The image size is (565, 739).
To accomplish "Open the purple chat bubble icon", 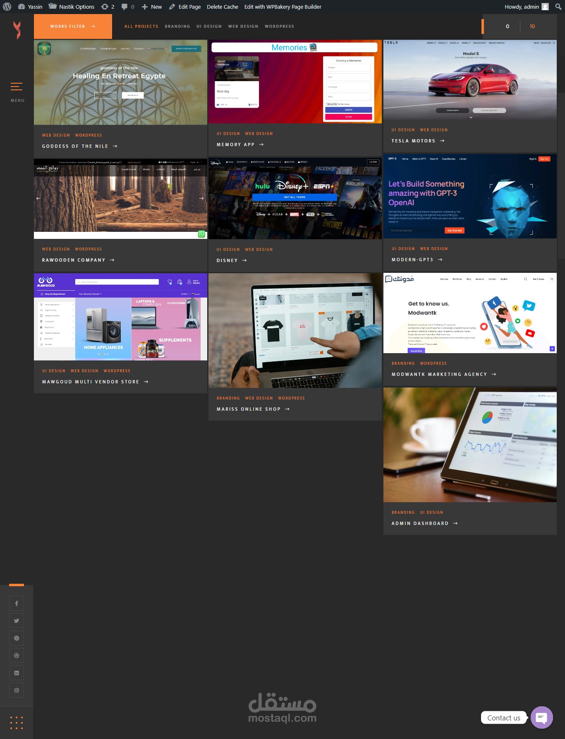I will [x=541, y=717].
